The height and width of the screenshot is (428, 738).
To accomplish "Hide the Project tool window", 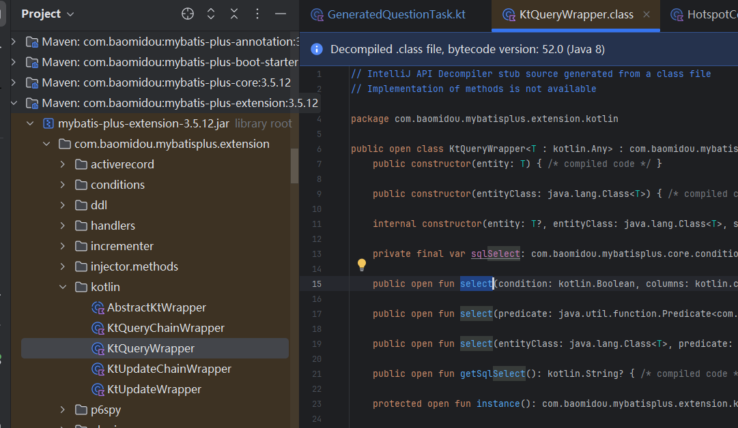I will (x=281, y=14).
